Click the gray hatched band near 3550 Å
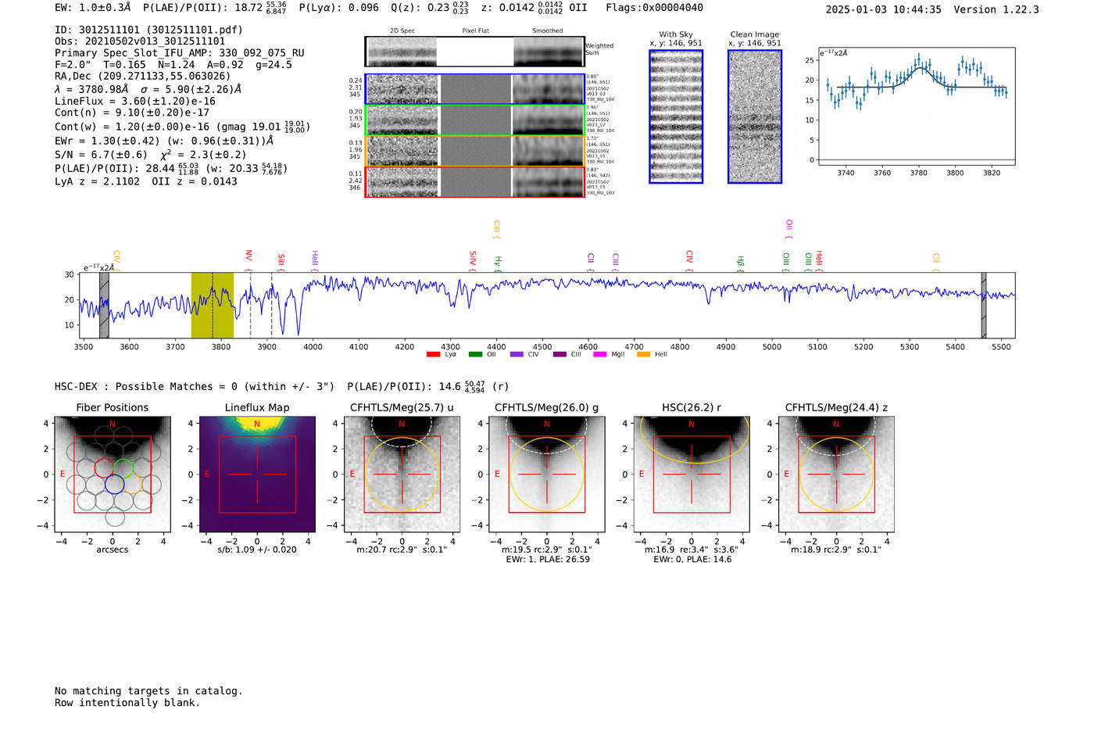The width and height of the screenshot is (1094, 745). click(x=104, y=305)
